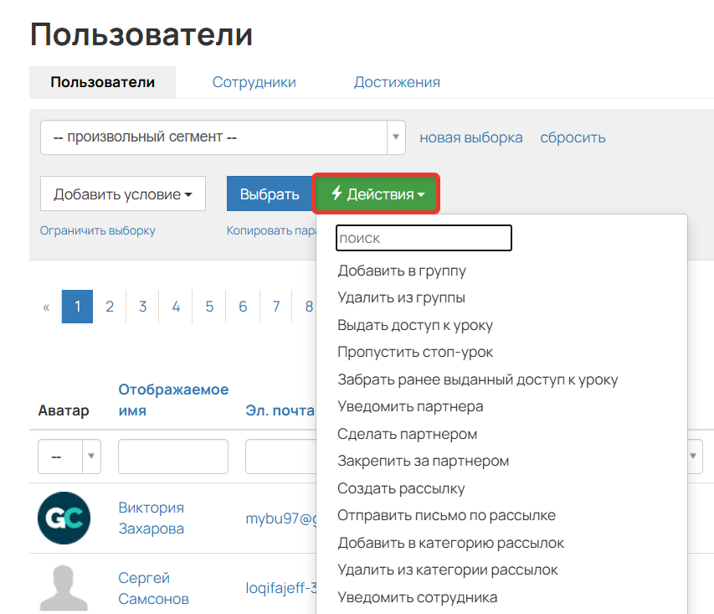The image size is (714, 614).
Task: Click the lightning icon on Действия button
Action: [x=336, y=193]
